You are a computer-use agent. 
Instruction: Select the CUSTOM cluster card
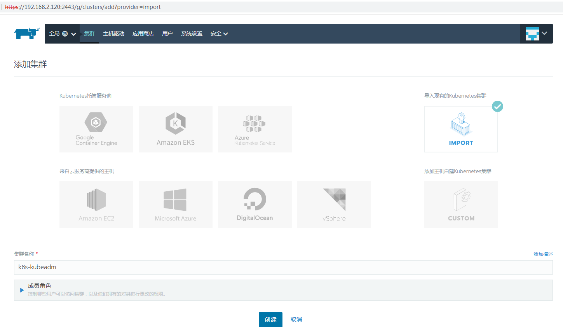coord(461,205)
